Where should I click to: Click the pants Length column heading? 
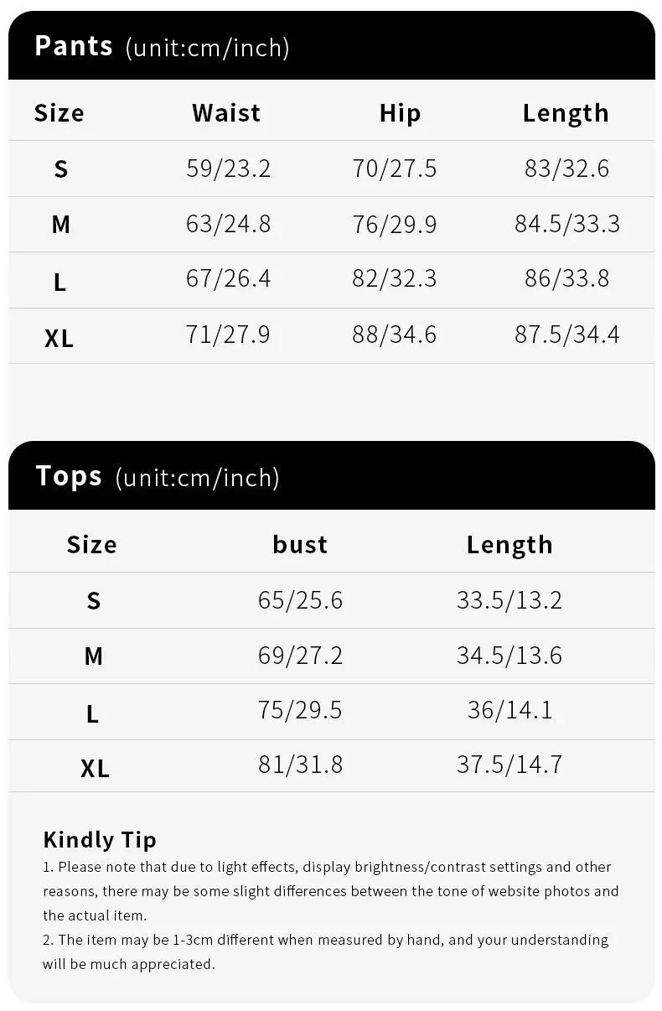(566, 113)
